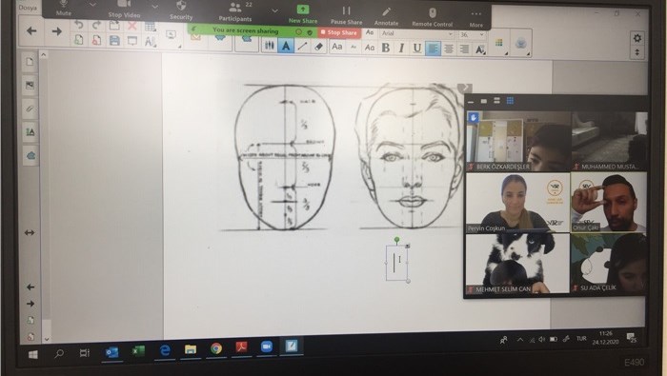Screen dimensions: 667x376
Task: Select the eraser tool
Action: coord(319,47)
